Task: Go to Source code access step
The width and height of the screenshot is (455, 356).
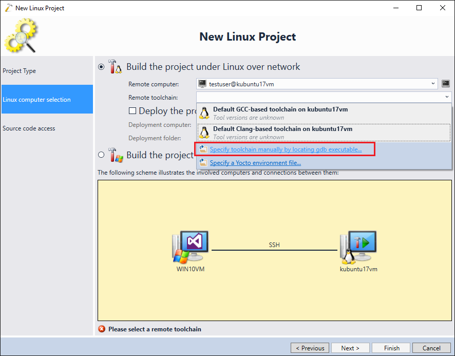Action: [x=47, y=128]
